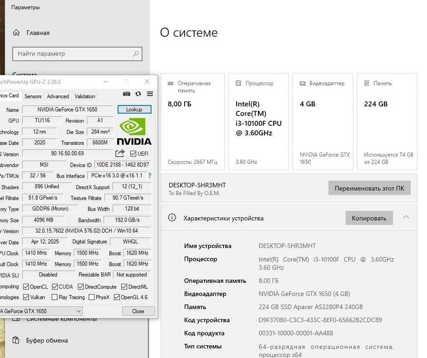Click the Texture Fillrate 90.7 GTexel/s field
The image size is (427, 358).
click(128, 198)
